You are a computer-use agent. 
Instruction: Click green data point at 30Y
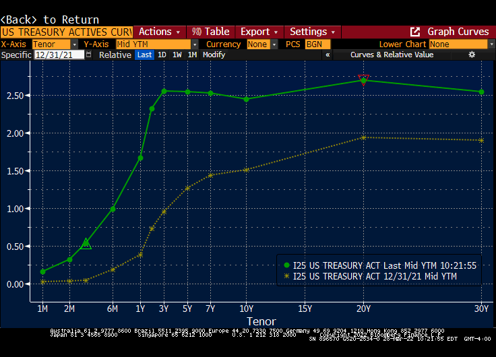point(481,92)
